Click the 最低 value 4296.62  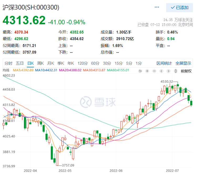(21, 39)
